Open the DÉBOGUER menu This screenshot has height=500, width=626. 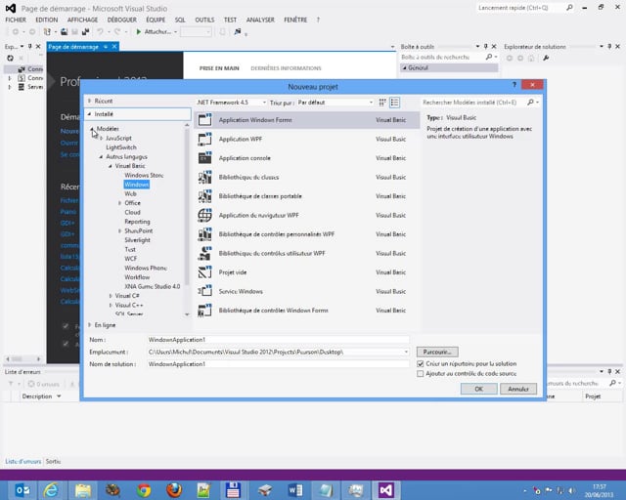point(121,20)
